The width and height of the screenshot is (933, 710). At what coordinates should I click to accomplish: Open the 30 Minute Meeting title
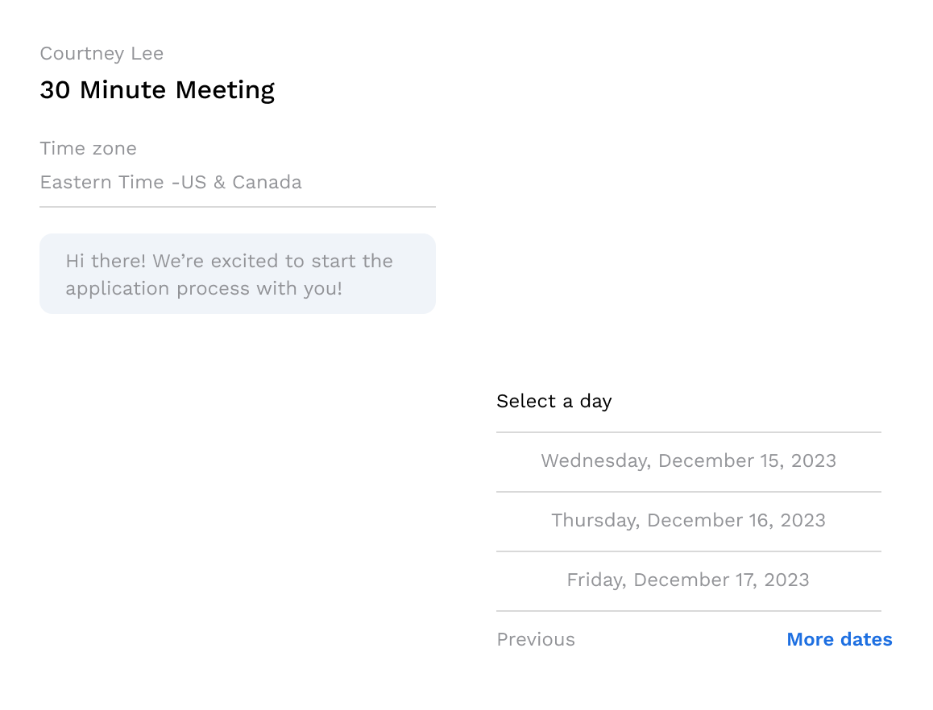pyautogui.click(x=157, y=90)
